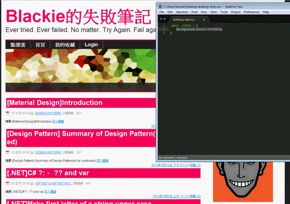The width and height of the screenshot is (290, 204).
Task: Click the Sublime Text title bar icon
Action: click(160, 7)
